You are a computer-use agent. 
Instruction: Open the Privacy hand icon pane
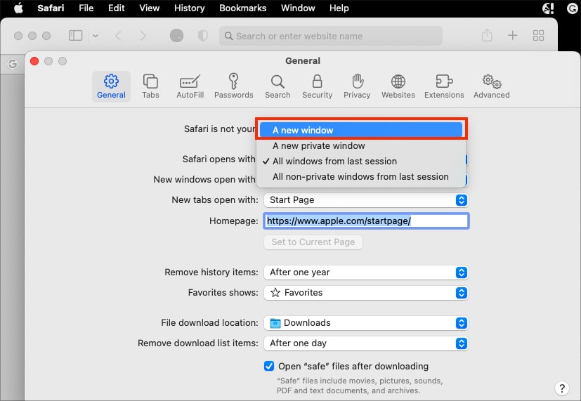click(x=357, y=86)
